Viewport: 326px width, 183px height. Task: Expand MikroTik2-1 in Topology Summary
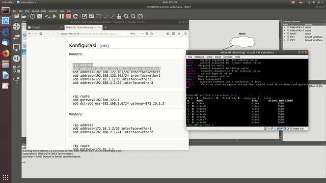click(x=284, y=30)
